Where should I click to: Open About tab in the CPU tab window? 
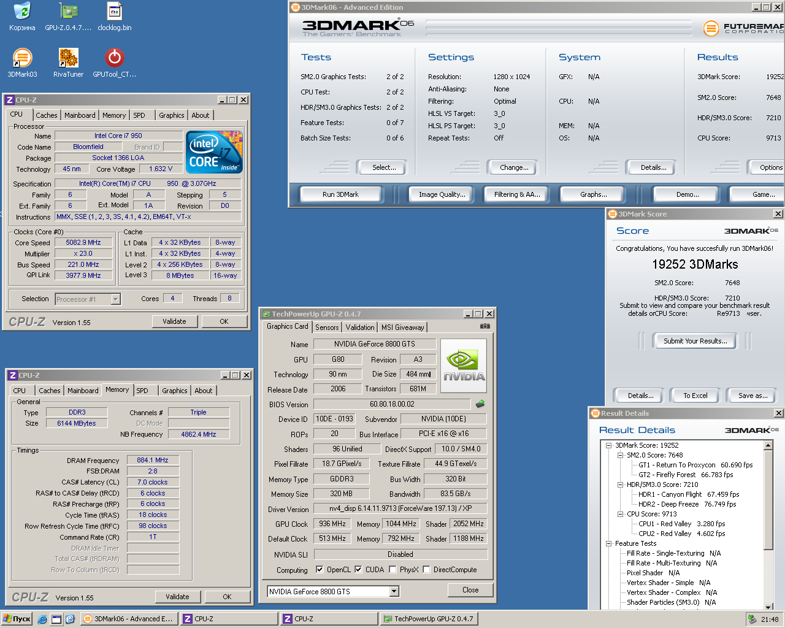tap(201, 115)
